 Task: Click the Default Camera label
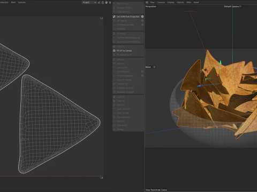pos(231,6)
